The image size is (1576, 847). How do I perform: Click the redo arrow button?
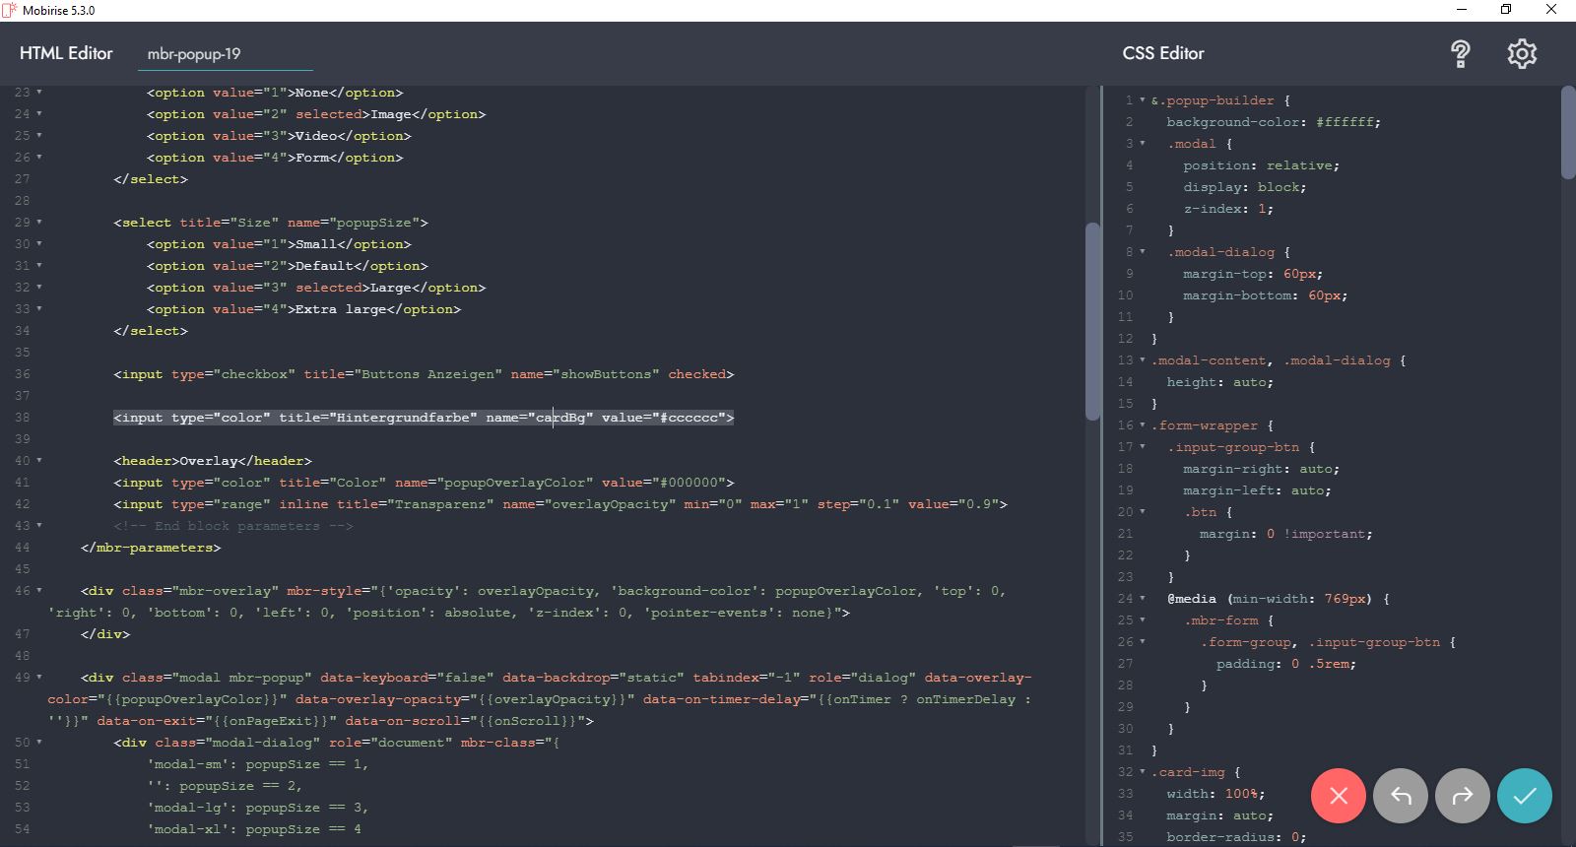pyautogui.click(x=1463, y=796)
